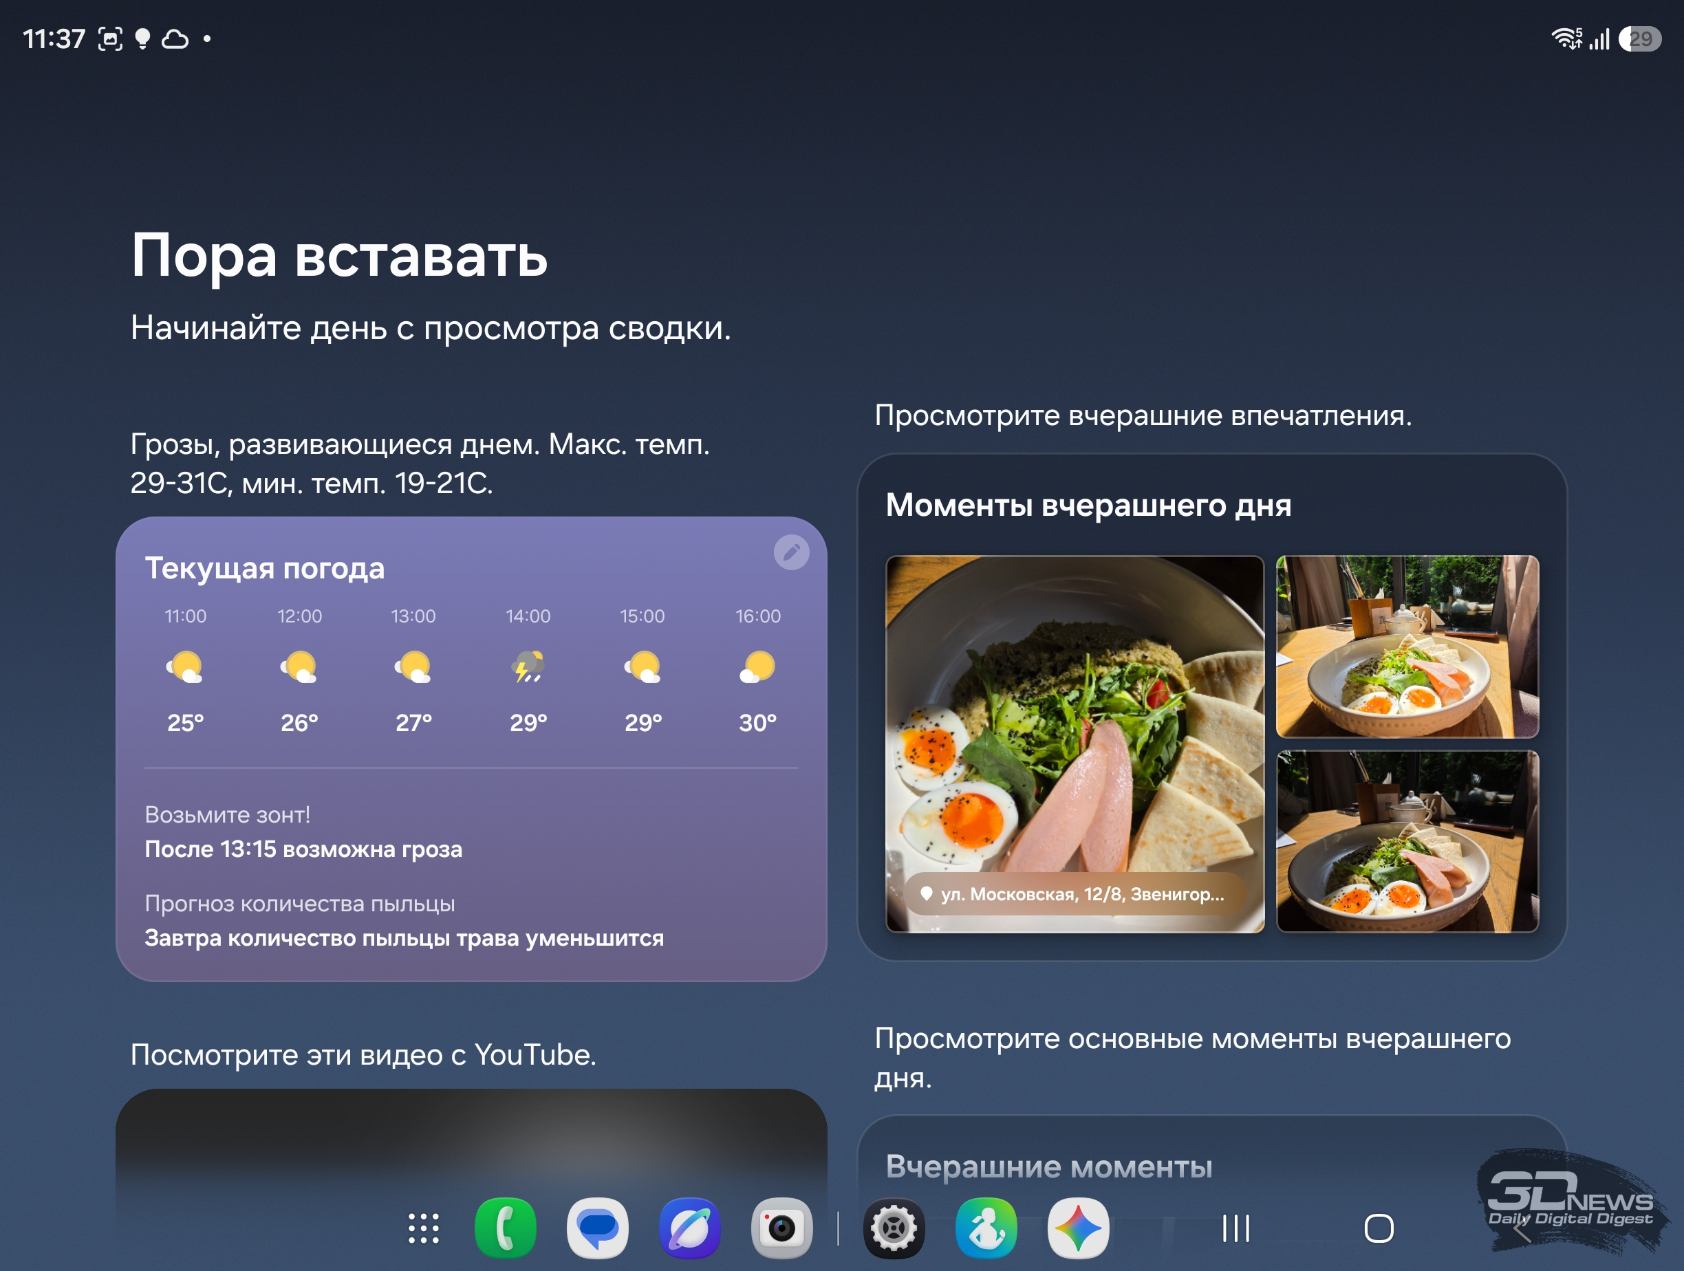Screen dimensions: 1684x1271
Task: Tap the location pin on the photo address chip
Action: [x=926, y=893]
